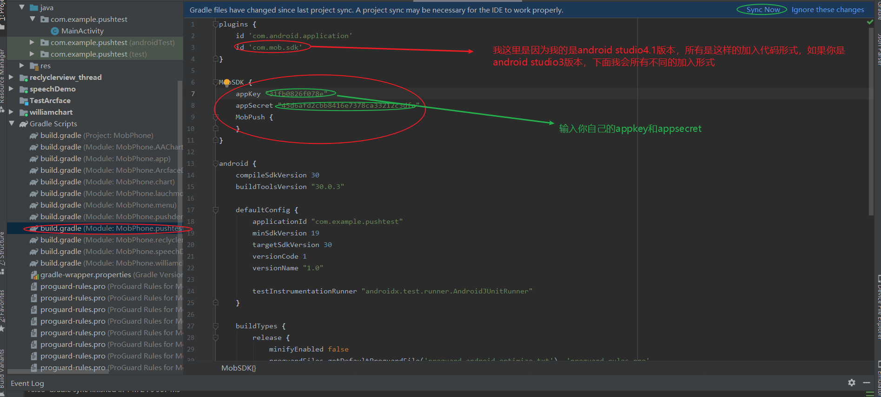Screen dimensions: 881x397
Task: Click the MainActivity class icon
Action: pos(55,31)
